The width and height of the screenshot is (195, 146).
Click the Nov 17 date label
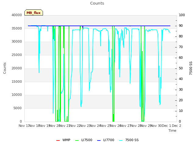(x=24, y=126)
